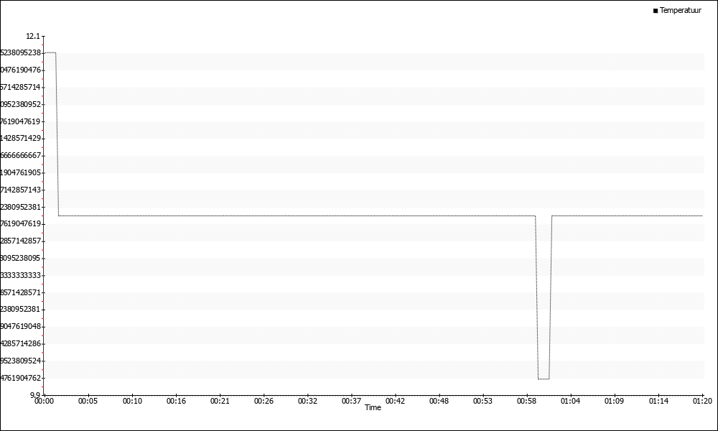Click the 00:37 time axis label

(351, 402)
